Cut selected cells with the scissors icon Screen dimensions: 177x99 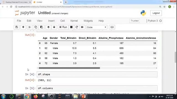point(30,27)
